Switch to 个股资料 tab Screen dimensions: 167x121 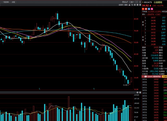[x=5, y=2]
